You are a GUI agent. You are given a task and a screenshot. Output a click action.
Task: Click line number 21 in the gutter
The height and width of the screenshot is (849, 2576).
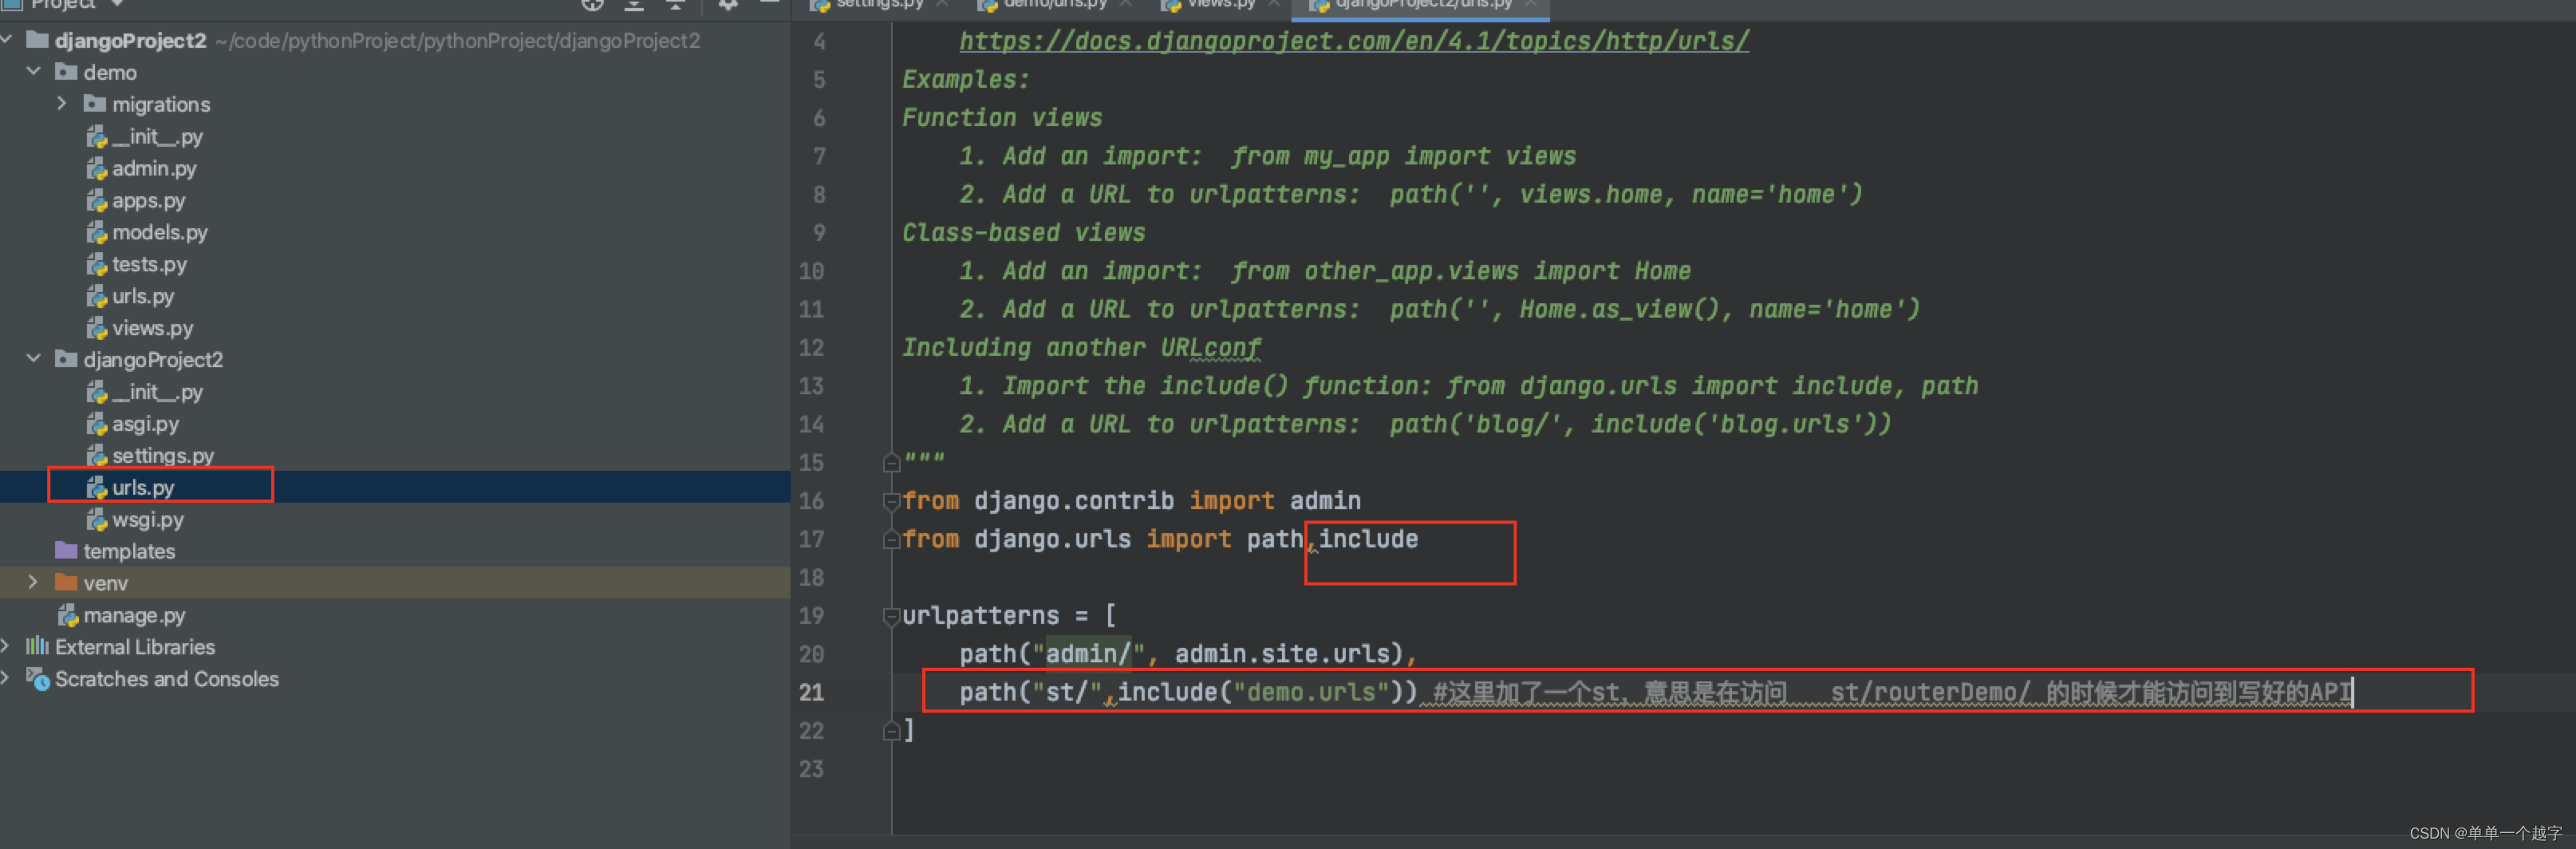[811, 692]
